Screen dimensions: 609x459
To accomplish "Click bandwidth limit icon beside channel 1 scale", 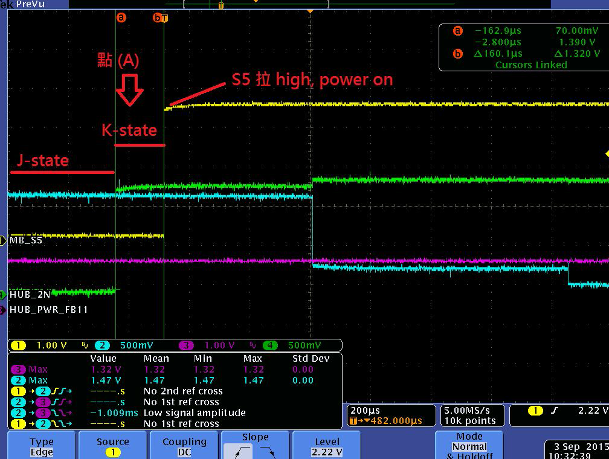I will pos(85,345).
